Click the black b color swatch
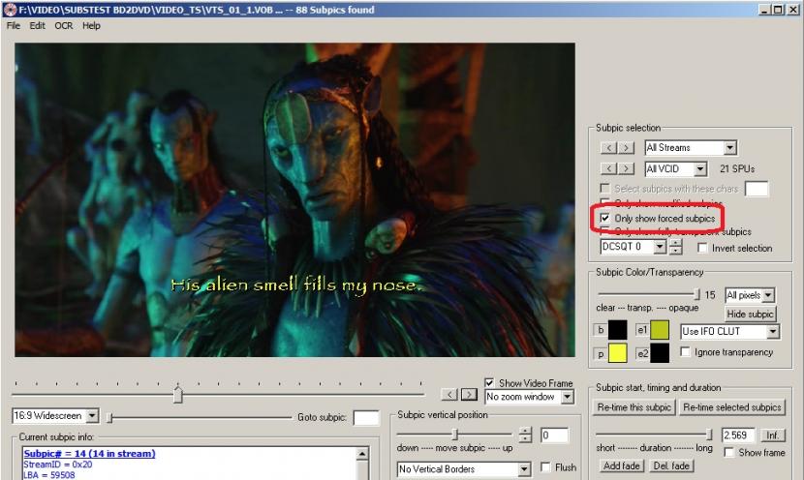 (x=617, y=330)
